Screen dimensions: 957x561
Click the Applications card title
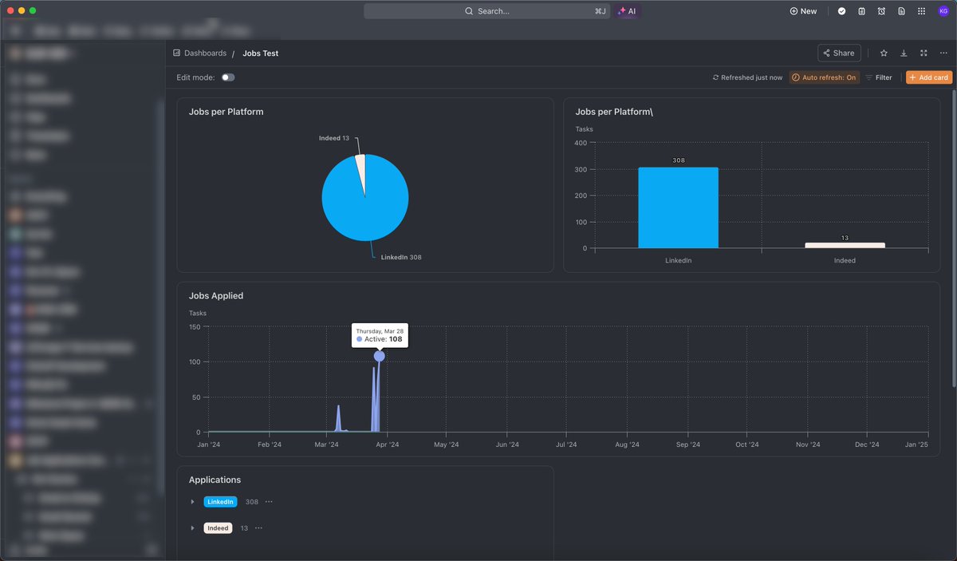pyautogui.click(x=215, y=480)
